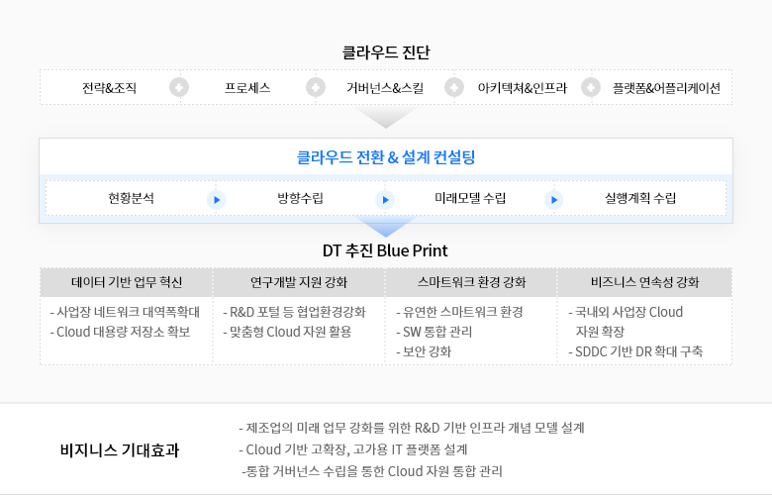Click the 현황분석 step
772x495 pixels.
coord(131,199)
